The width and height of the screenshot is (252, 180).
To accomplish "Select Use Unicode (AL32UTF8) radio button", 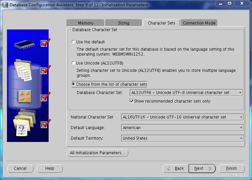I will click(73, 63).
